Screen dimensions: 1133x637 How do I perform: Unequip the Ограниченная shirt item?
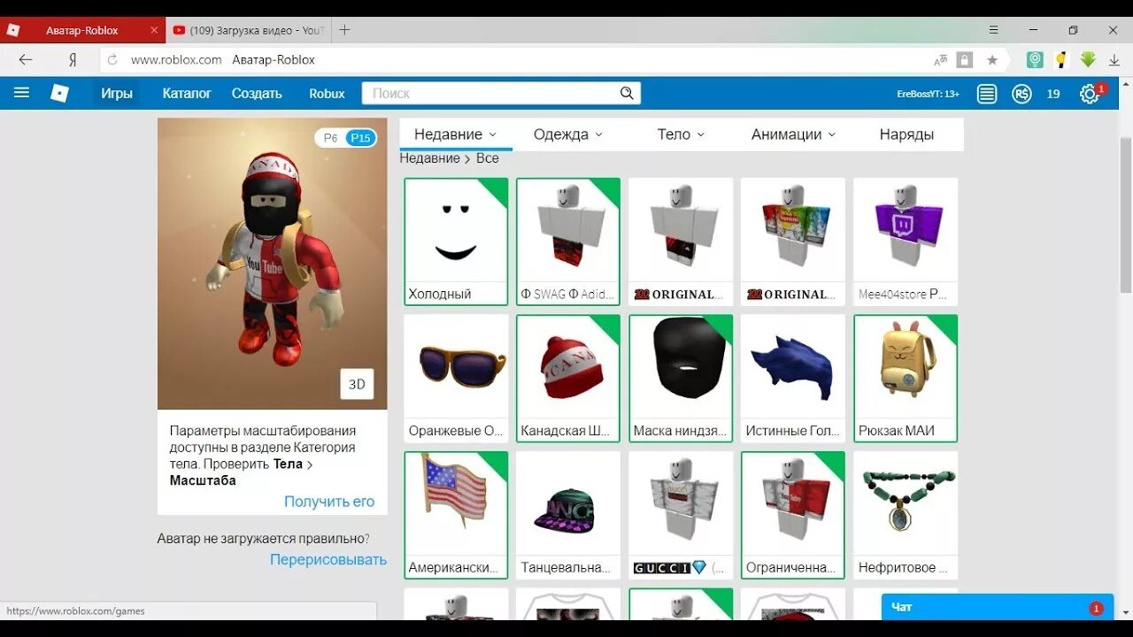pos(793,516)
